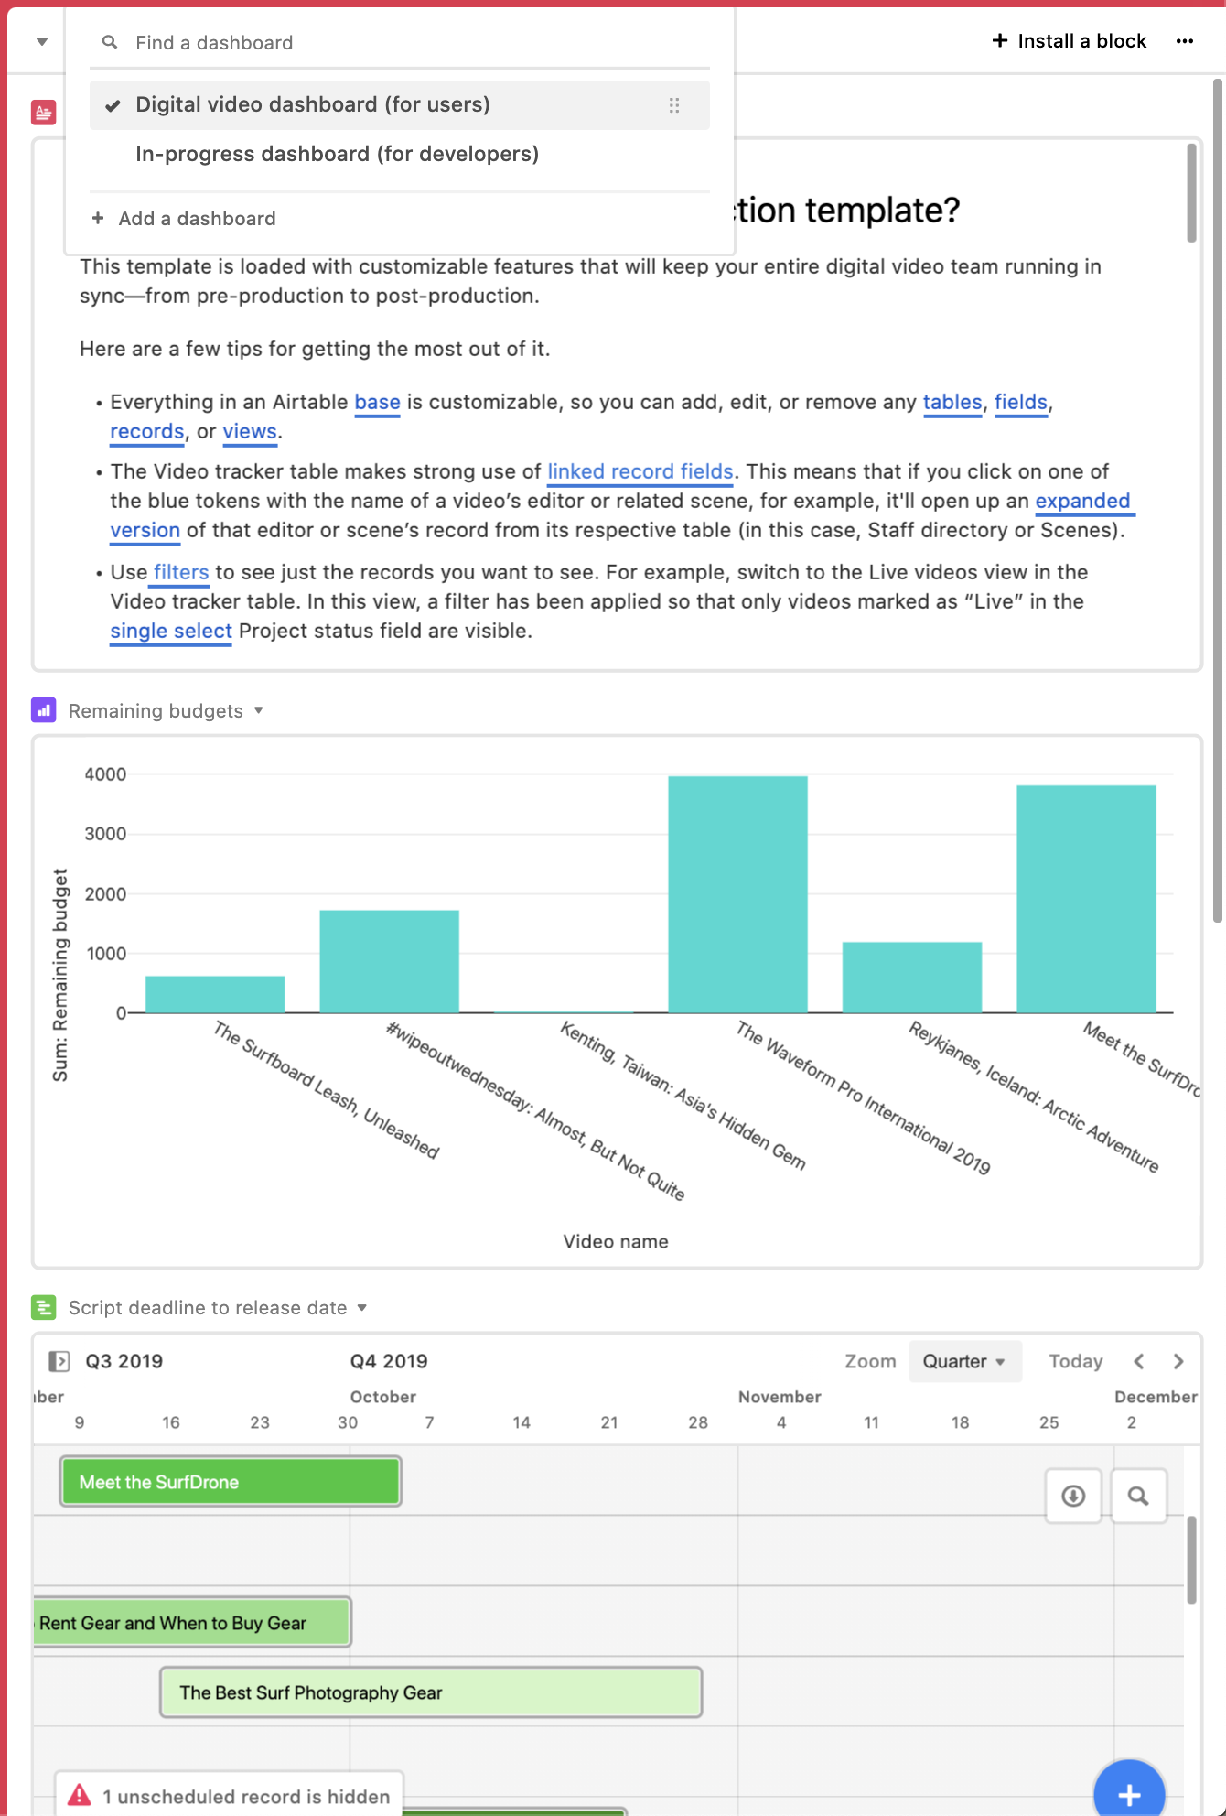This screenshot has height=1816, width=1226.
Task: Click the description block scrollbar
Action: tap(1191, 192)
